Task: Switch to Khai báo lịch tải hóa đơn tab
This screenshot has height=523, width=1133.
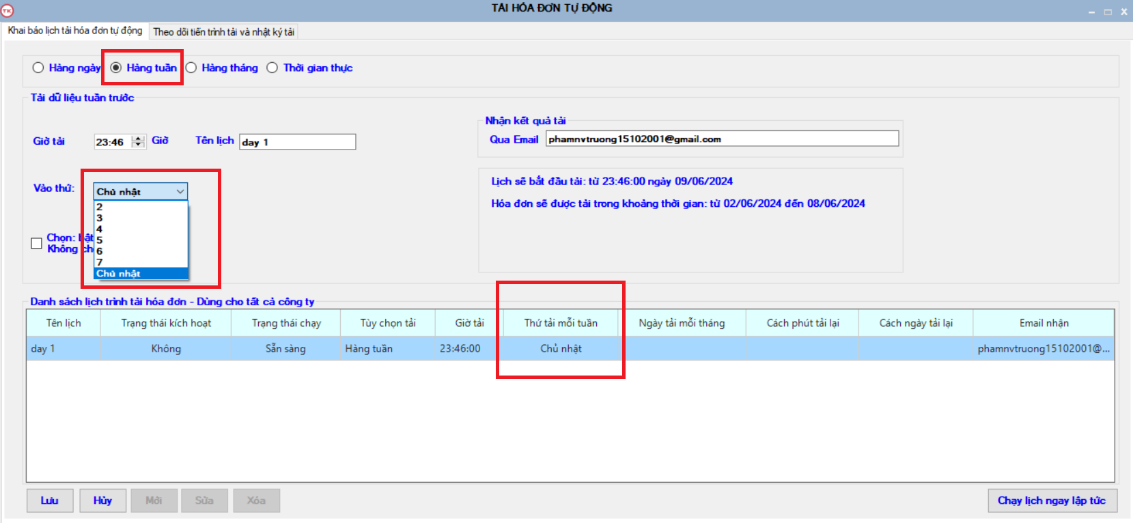Action: pyautogui.click(x=75, y=31)
